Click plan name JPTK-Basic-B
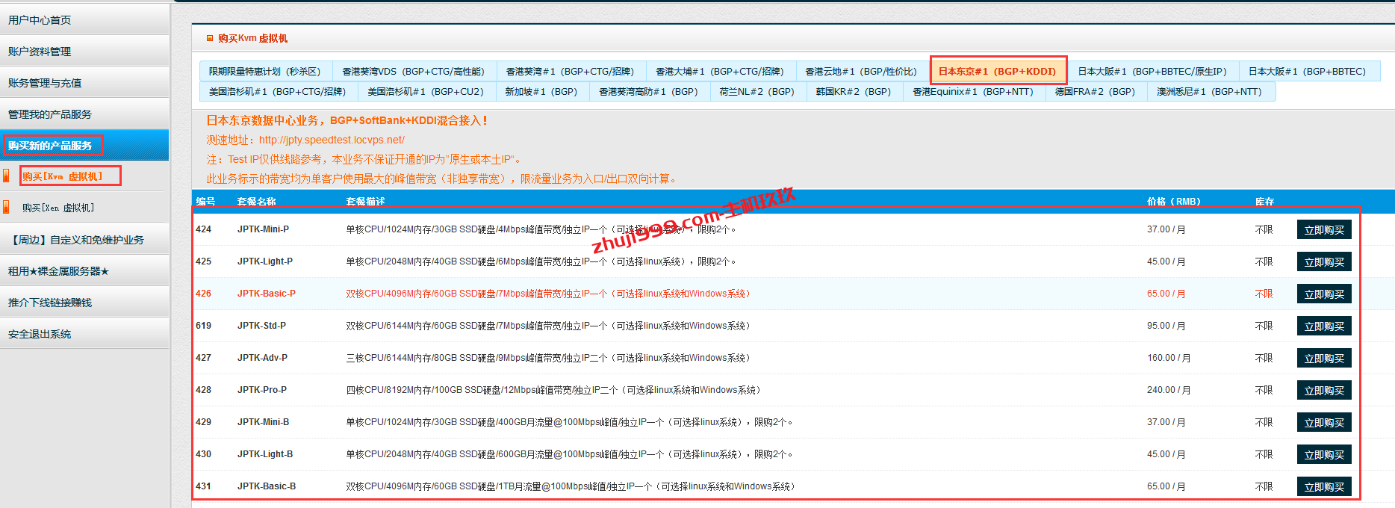The image size is (1395, 508). pos(267,486)
